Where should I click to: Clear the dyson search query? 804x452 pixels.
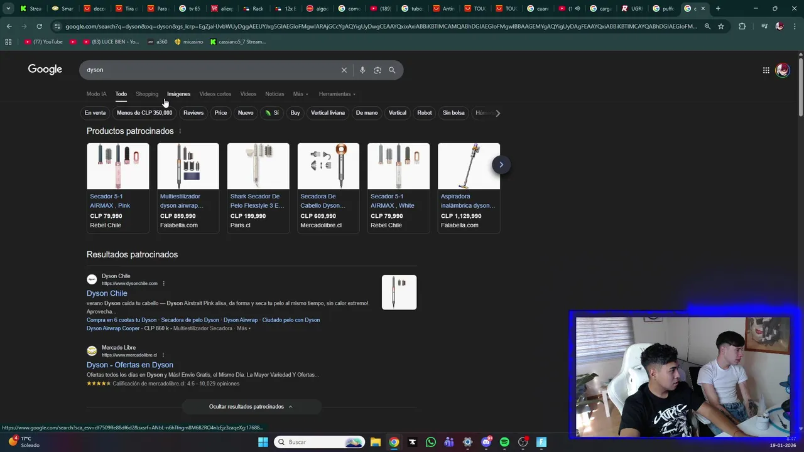click(x=344, y=70)
